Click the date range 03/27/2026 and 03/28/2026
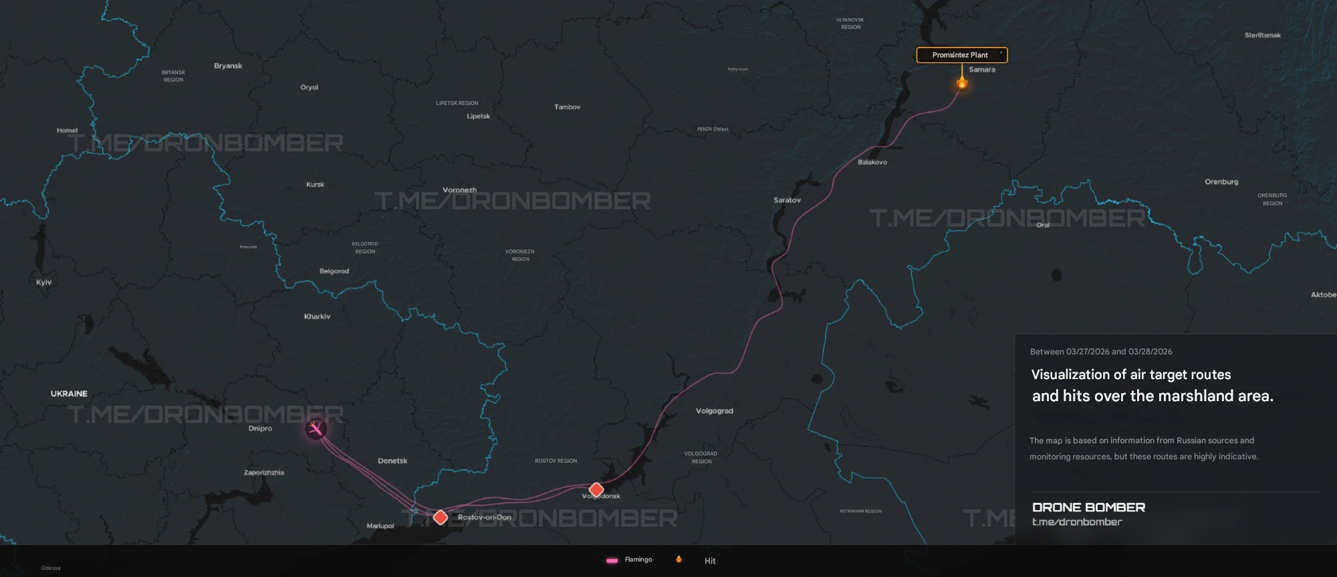This screenshot has height=577, width=1337. pos(1101,352)
